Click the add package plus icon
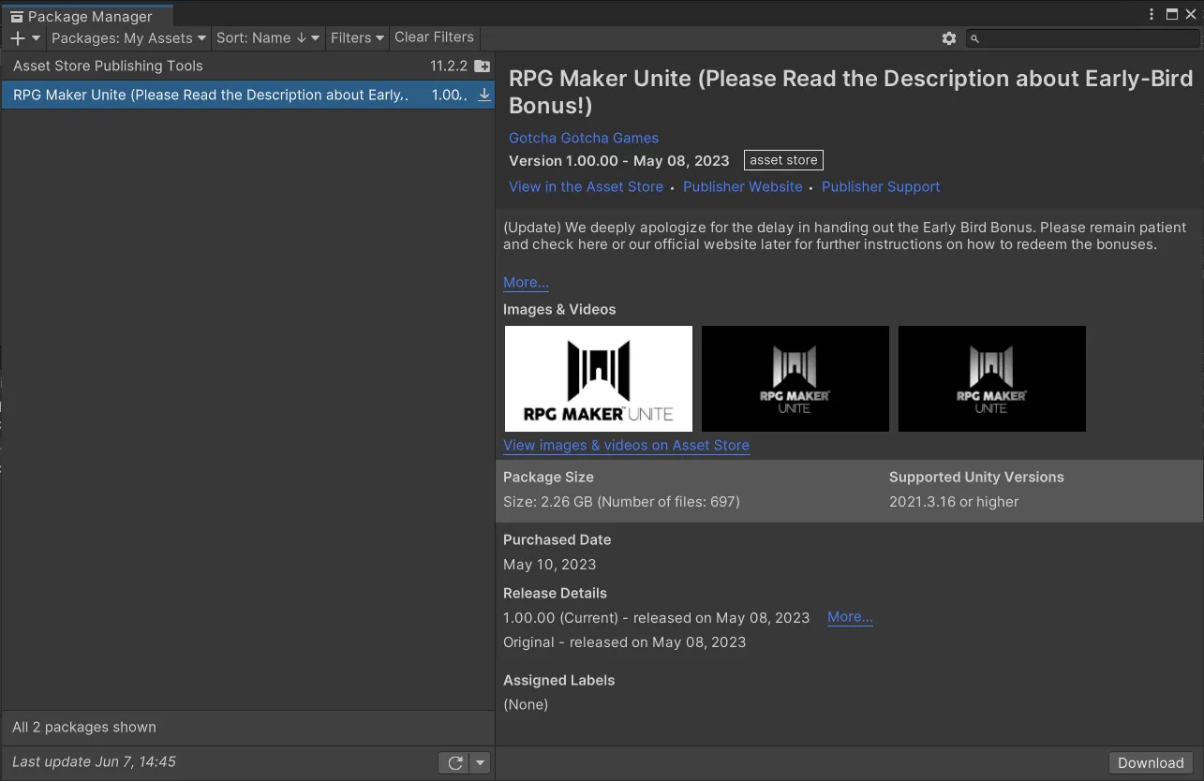 pyautogui.click(x=18, y=38)
